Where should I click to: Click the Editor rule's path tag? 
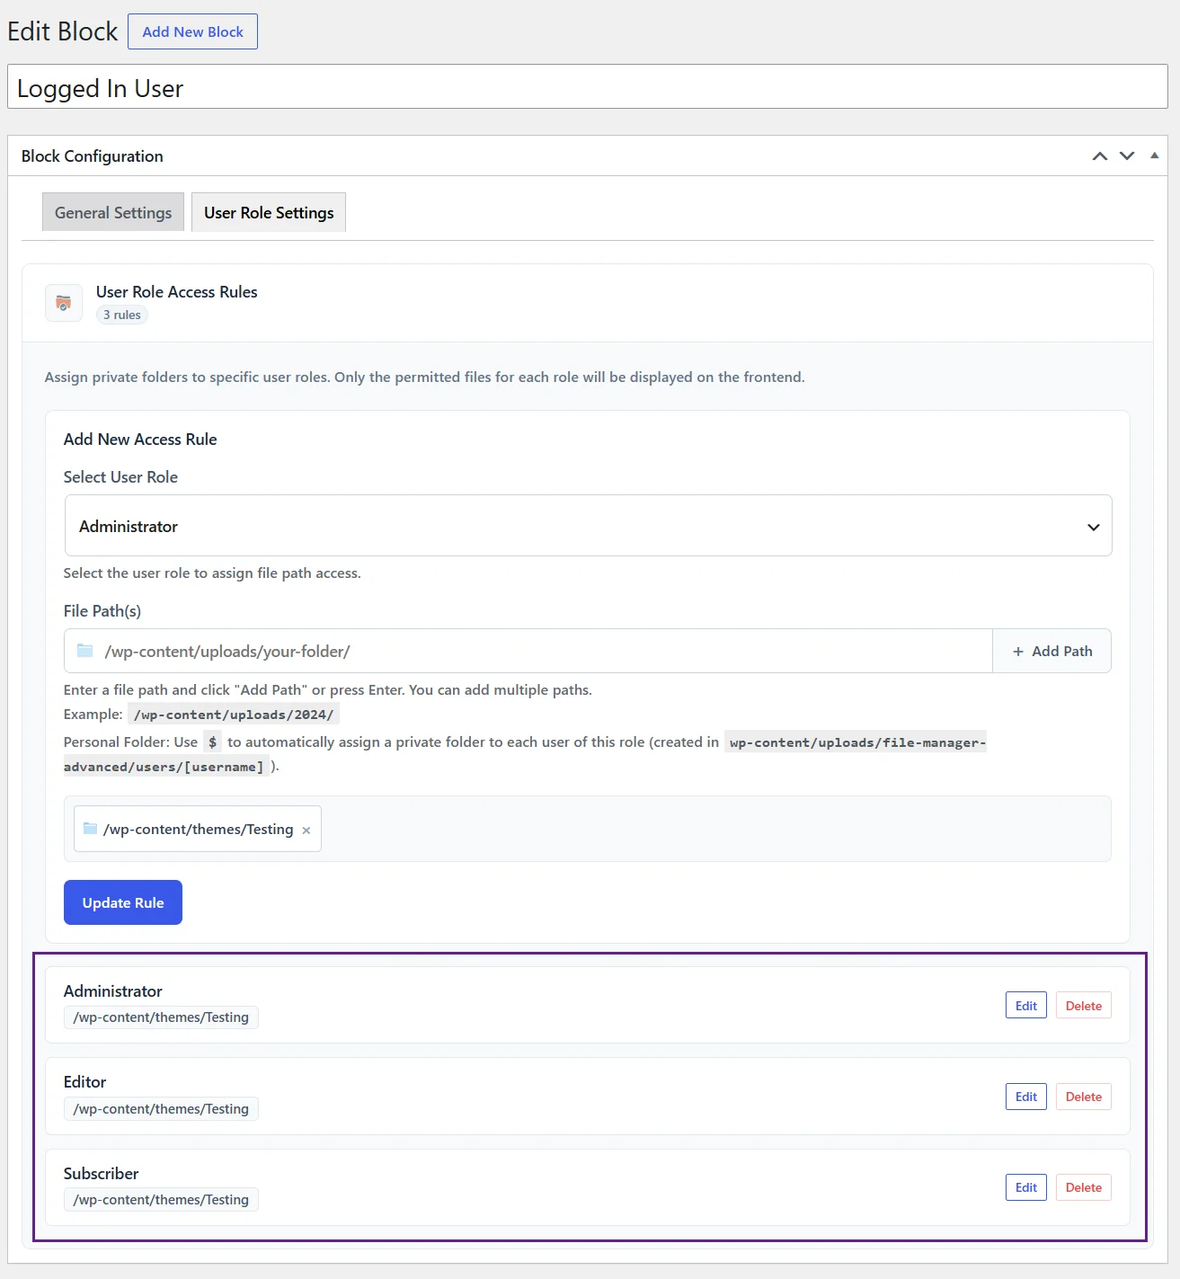tap(161, 1109)
